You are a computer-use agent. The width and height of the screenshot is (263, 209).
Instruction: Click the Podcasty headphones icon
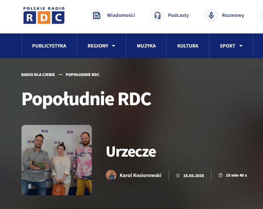158,15
